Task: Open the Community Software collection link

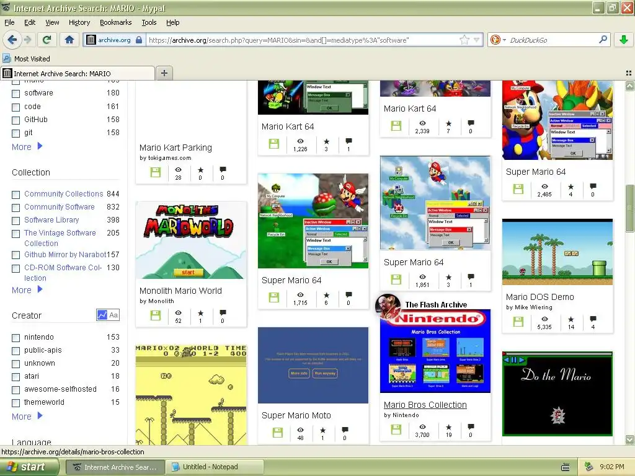Action: (x=59, y=207)
